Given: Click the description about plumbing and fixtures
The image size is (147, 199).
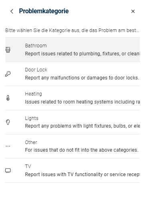Looking at the screenshot, I should click(x=83, y=54).
